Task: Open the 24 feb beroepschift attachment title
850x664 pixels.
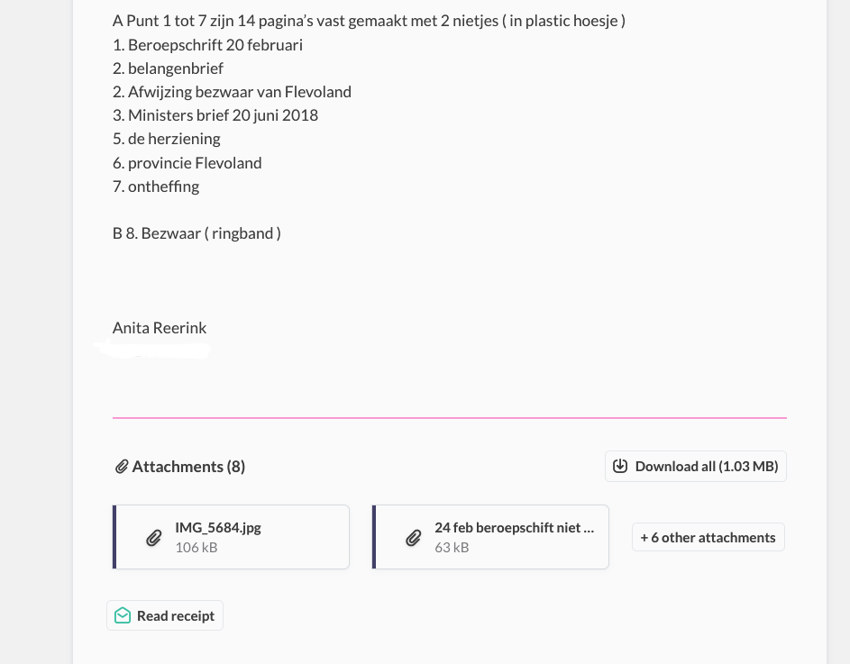Action: pos(514,528)
